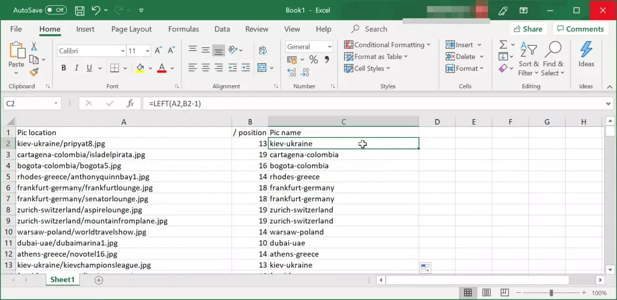
Task: Open the Insert ribbon tab
Action: point(85,29)
